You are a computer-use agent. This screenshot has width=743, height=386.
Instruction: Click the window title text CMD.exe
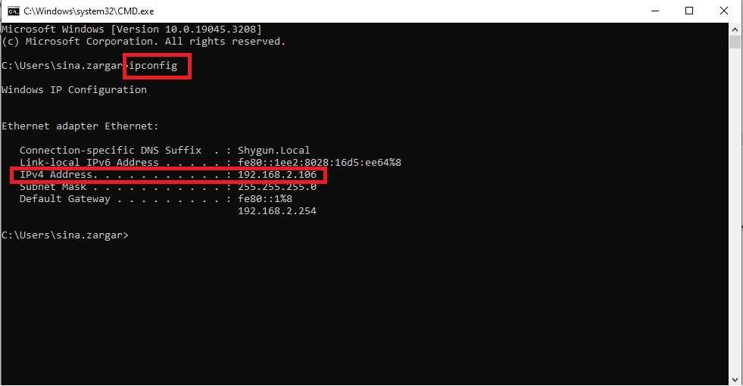tap(89, 11)
